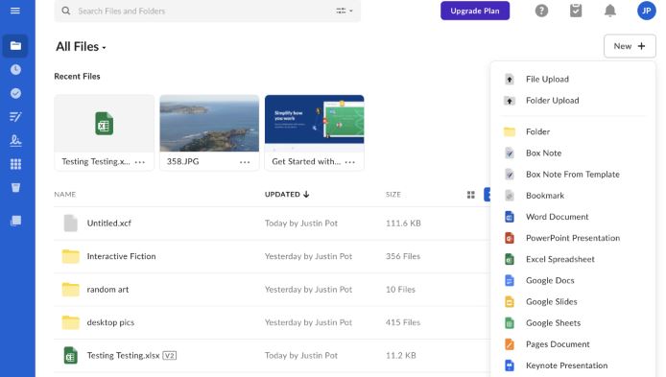
Task: Open the Testing Testing.x... recent file thumbnail
Action: click(104, 123)
